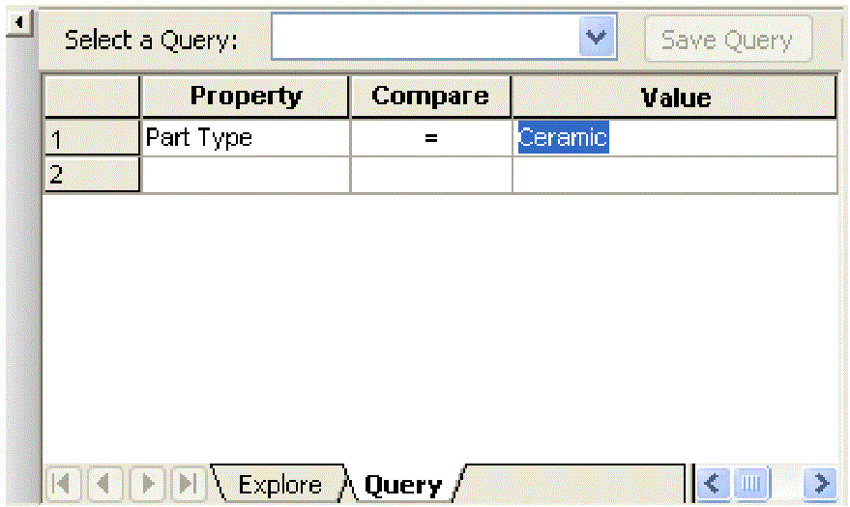Open the Select a Query dropdown arrow

pyautogui.click(x=597, y=37)
